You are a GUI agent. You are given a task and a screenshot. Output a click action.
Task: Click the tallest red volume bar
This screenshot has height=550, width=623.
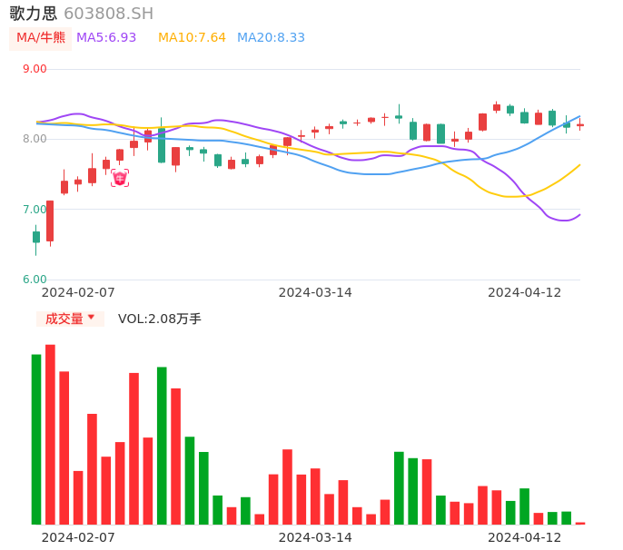pos(50,434)
